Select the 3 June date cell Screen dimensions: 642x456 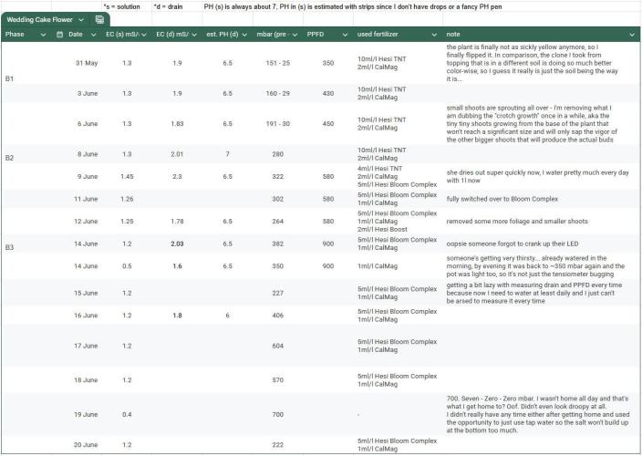pos(88,93)
